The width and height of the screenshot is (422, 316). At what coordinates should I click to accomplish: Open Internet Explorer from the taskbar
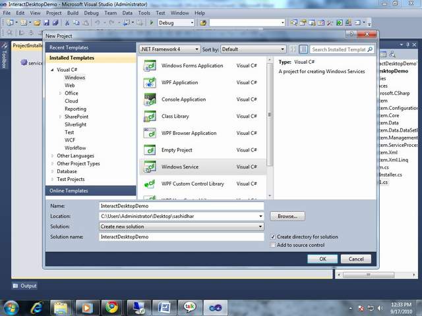[37, 307]
